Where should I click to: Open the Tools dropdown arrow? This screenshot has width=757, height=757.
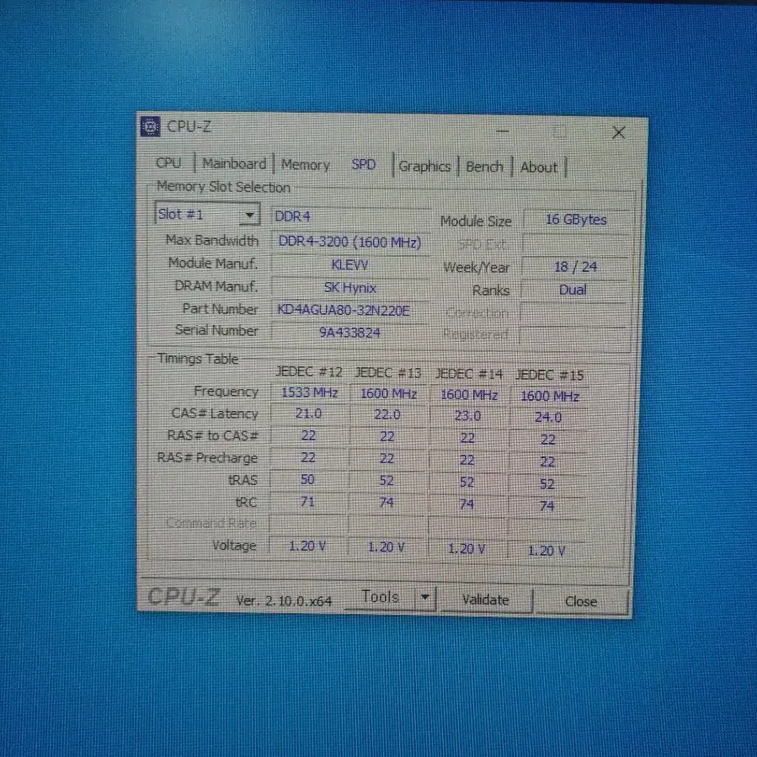point(425,598)
